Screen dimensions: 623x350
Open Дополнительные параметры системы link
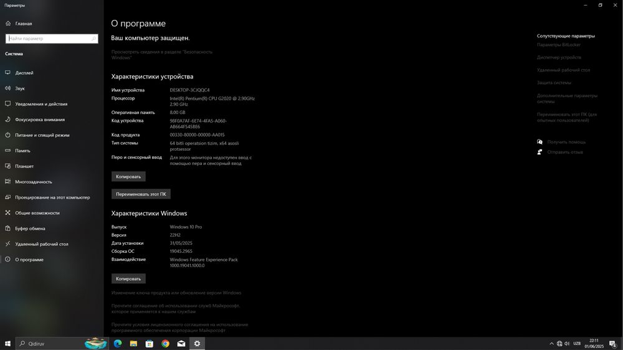pos(567,98)
